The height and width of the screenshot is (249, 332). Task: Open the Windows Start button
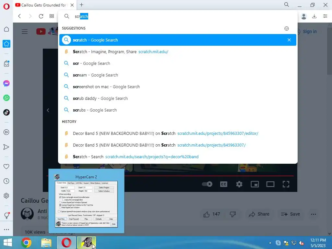pos(8,243)
